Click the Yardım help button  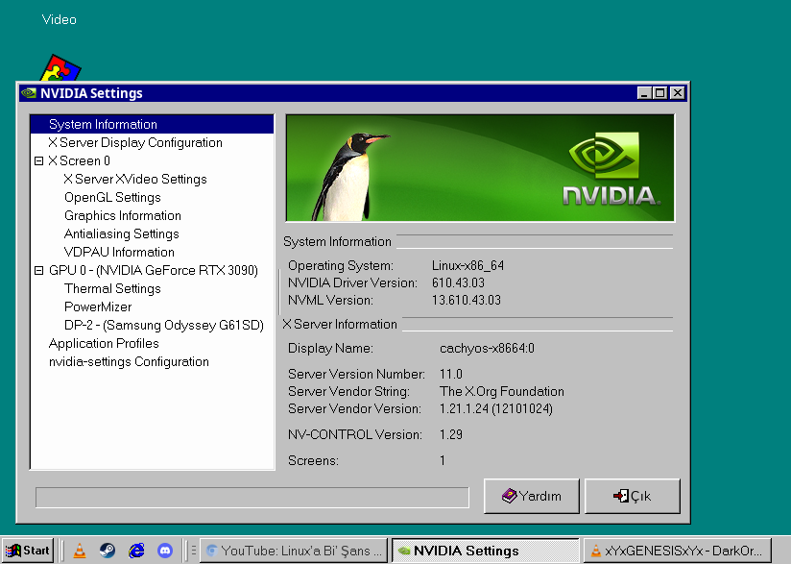pos(531,497)
